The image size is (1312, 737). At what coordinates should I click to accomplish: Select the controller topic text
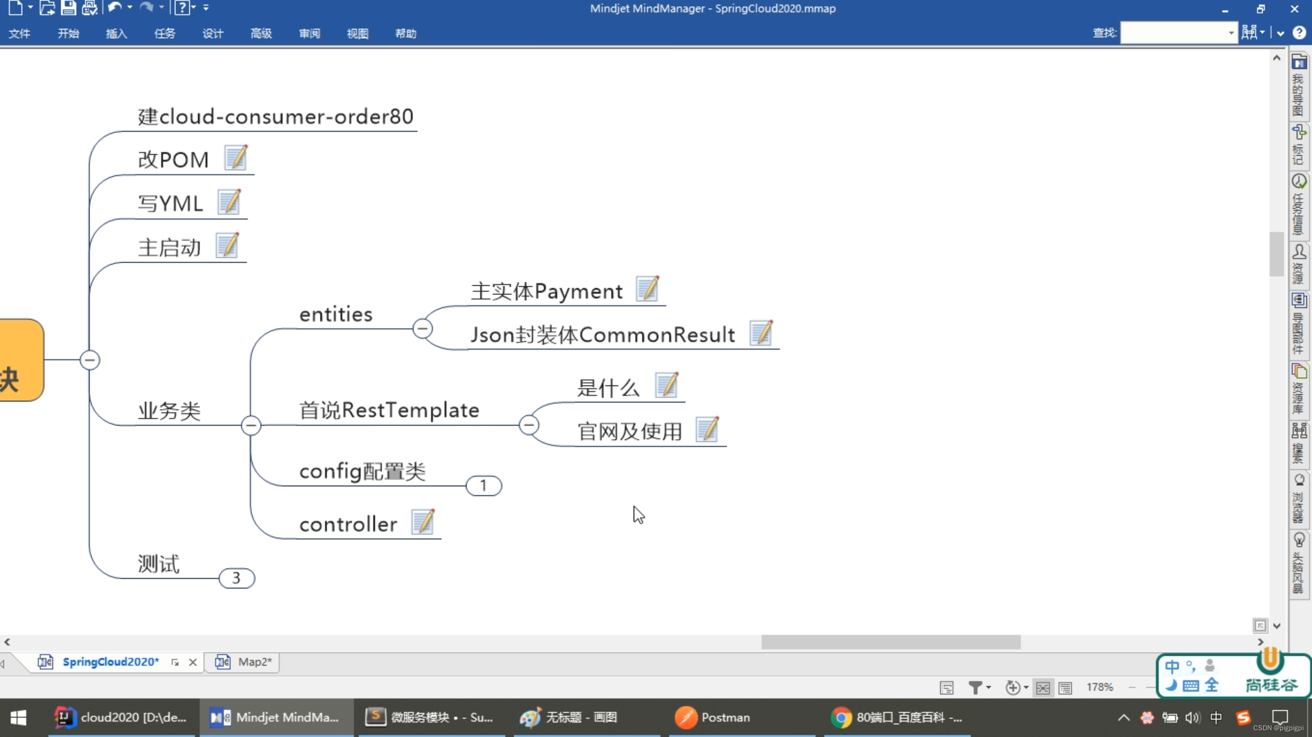pyautogui.click(x=348, y=524)
